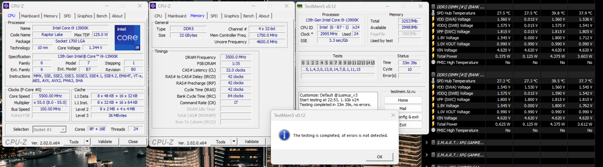Click lightning icon for DIMM #3 1.0V VOUT Voltage
The width and height of the screenshot is (603, 167).
[x=433, y=112]
